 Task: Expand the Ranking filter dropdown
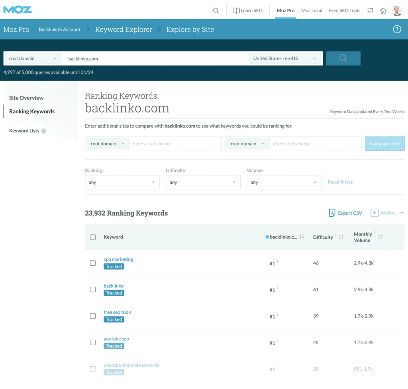(122, 182)
